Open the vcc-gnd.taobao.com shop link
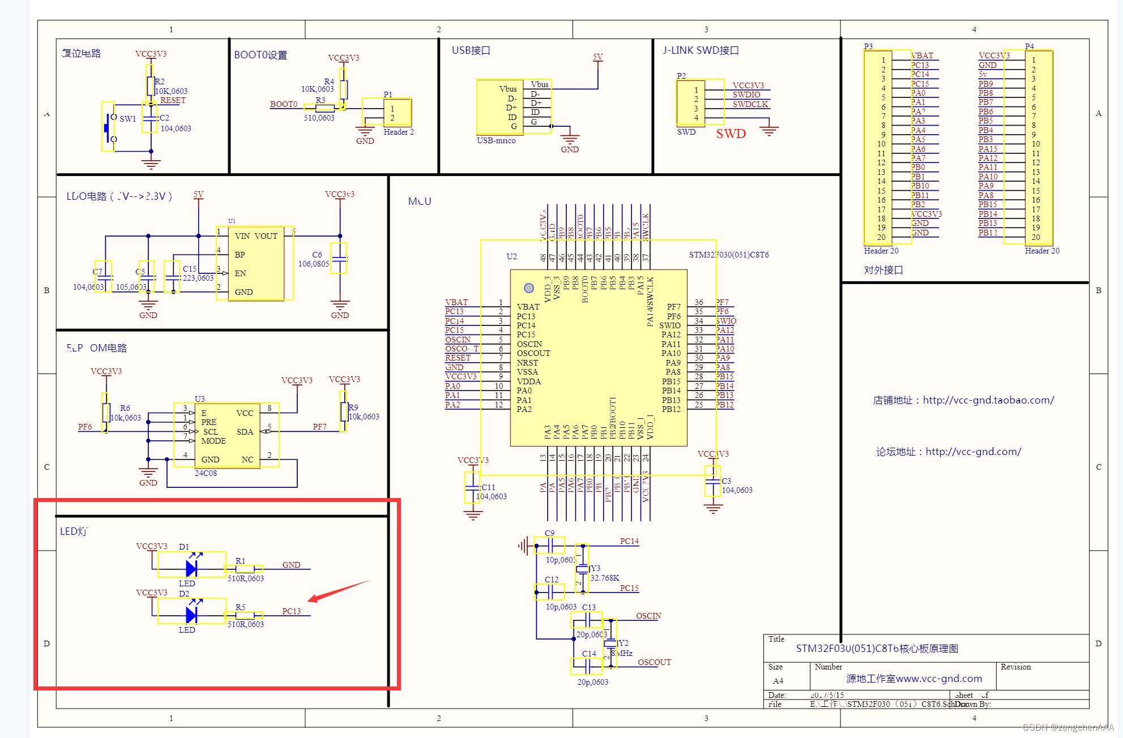The height and width of the screenshot is (738, 1123). (988, 400)
